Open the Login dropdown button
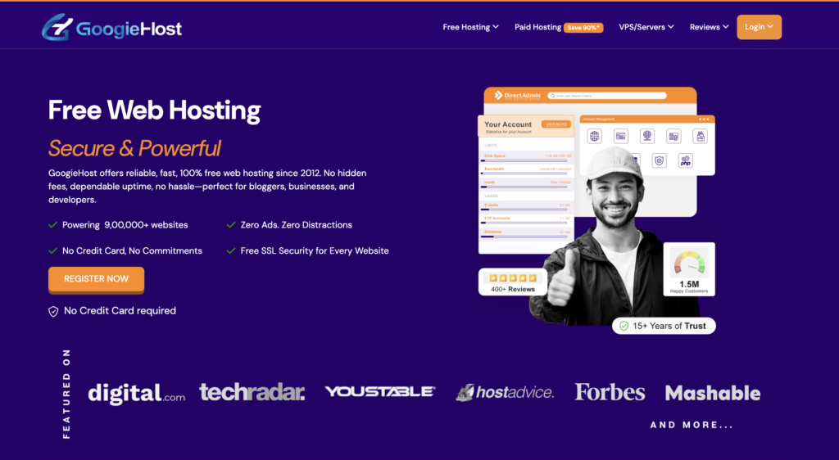The height and width of the screenshot is (460, 839). (x=759, y=27)
